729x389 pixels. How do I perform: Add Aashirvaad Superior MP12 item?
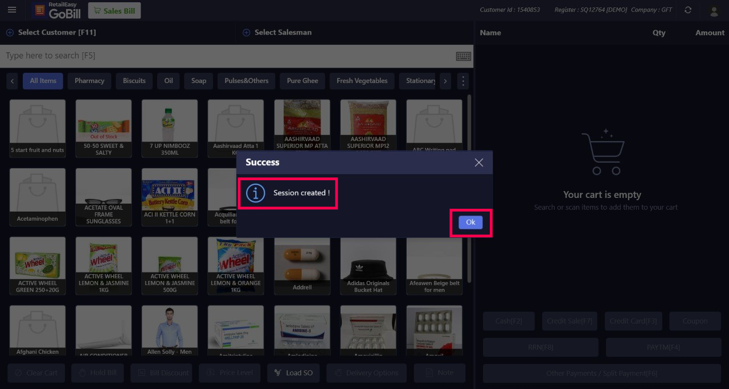click(368, 124)
